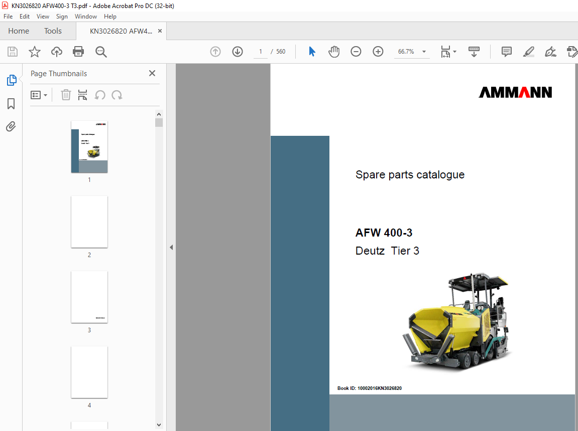Open the Window menu
The height and width of the screenshot is (431, 578).
click(85, 17)
